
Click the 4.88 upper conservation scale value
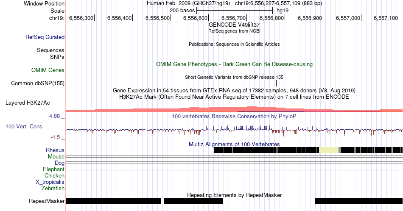(54, 116)
